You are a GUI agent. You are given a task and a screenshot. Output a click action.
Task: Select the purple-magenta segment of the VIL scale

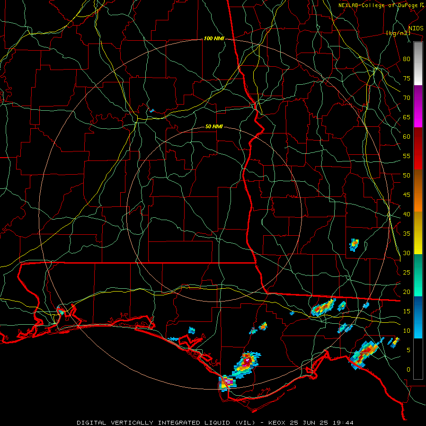point(418,106)
